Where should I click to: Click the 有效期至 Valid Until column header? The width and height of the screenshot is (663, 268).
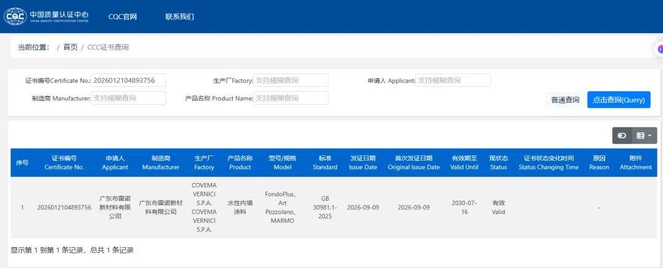pos(464,163)
